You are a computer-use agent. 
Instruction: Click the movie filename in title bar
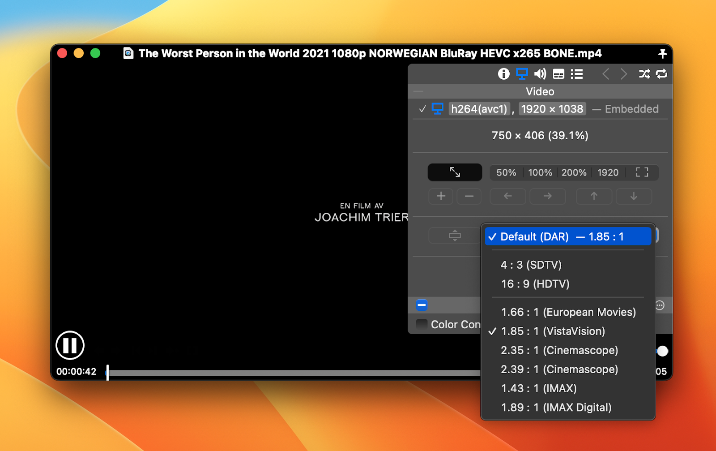point(370,54)
